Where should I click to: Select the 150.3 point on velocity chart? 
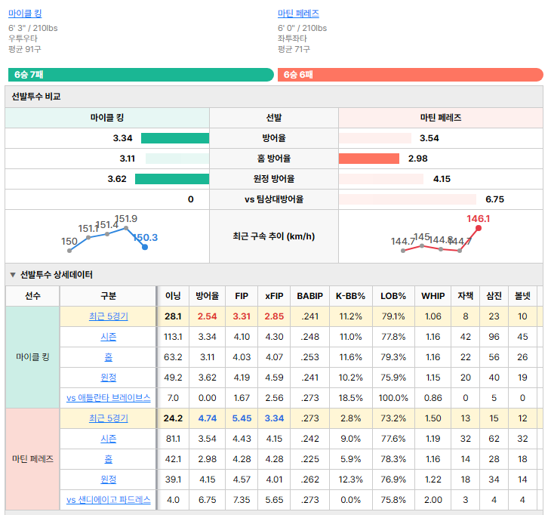coord(145,247)
